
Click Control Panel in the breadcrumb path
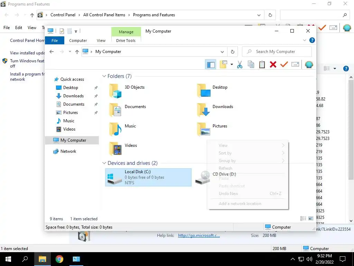63,15
